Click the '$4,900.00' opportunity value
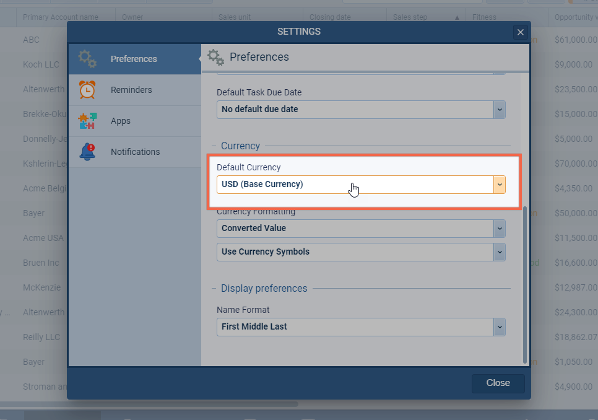 pos(574,387)
